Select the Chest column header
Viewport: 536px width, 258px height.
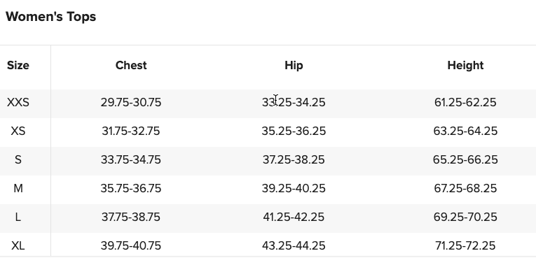click(131, 65)
